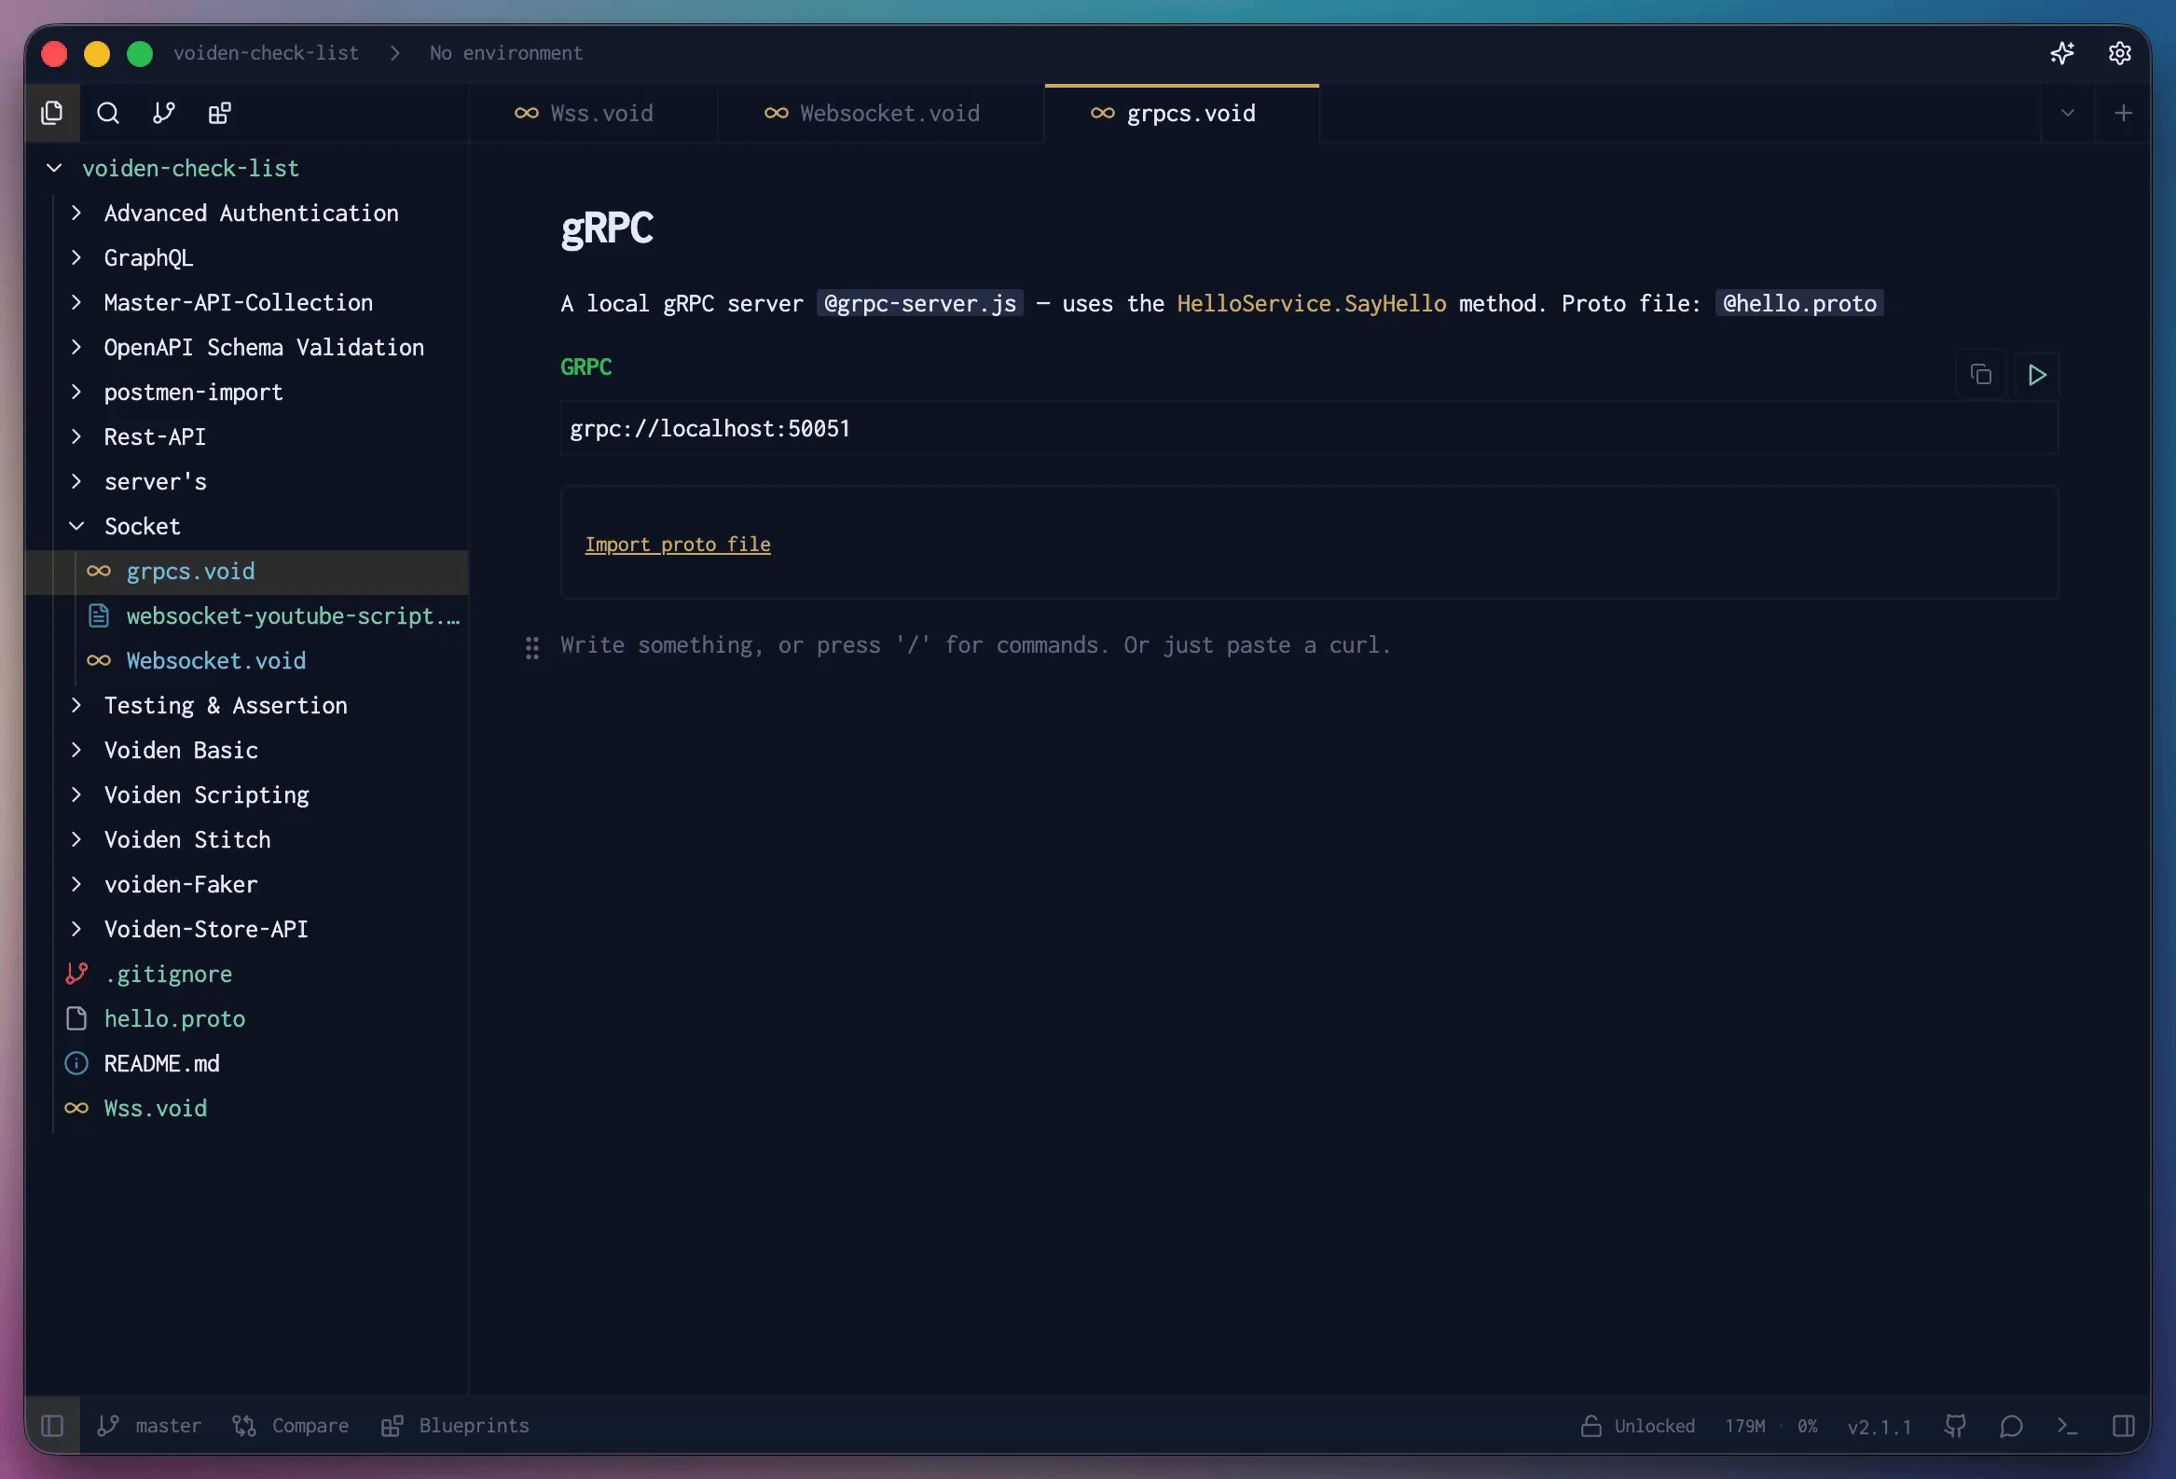Open the extensions blocks icon in sidebar toolbar
This screenshot has height=1479, width=2176.
click(220, 114)
